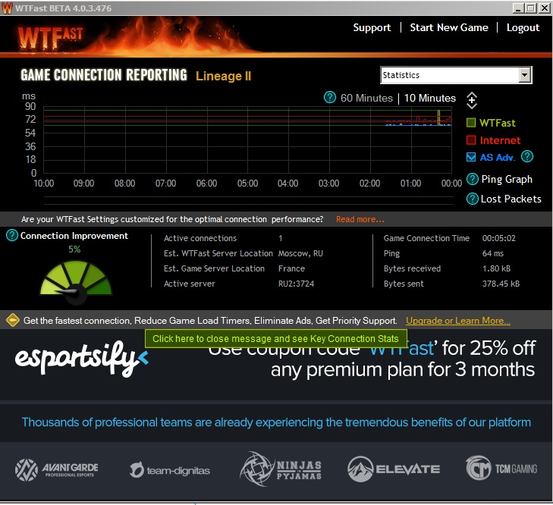Click the Thousands of professional teams tagline
The width and height of the screenshot is (553, 505).
point(276,422)
